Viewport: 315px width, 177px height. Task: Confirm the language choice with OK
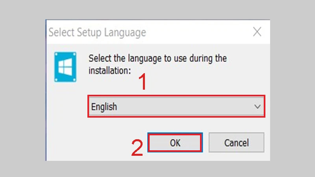175,143
